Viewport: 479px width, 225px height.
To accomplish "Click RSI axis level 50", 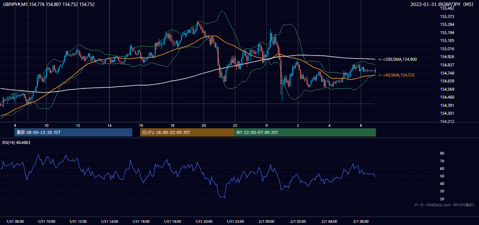I will (x=442, y=176).
